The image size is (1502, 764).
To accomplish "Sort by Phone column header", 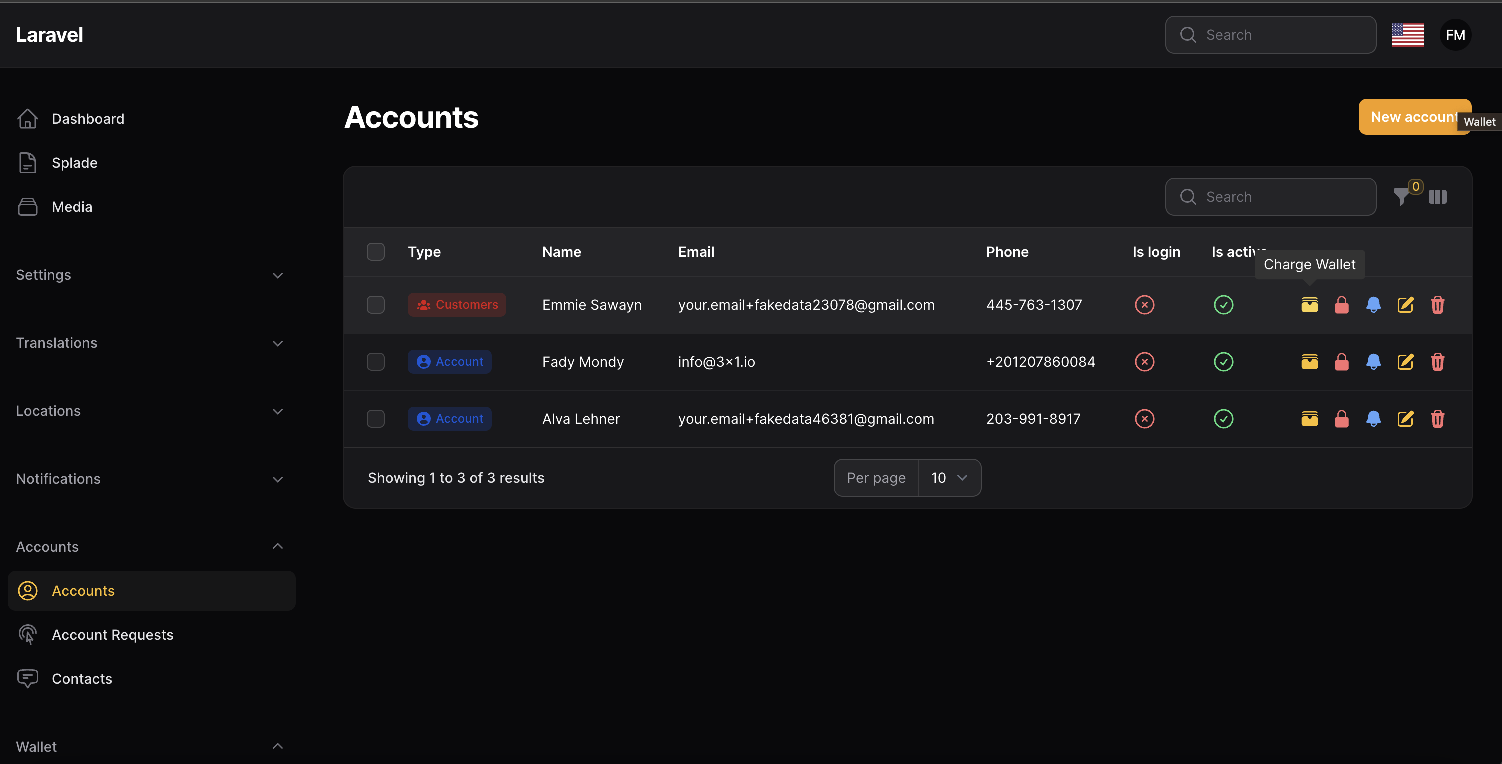I will 1007,252.
